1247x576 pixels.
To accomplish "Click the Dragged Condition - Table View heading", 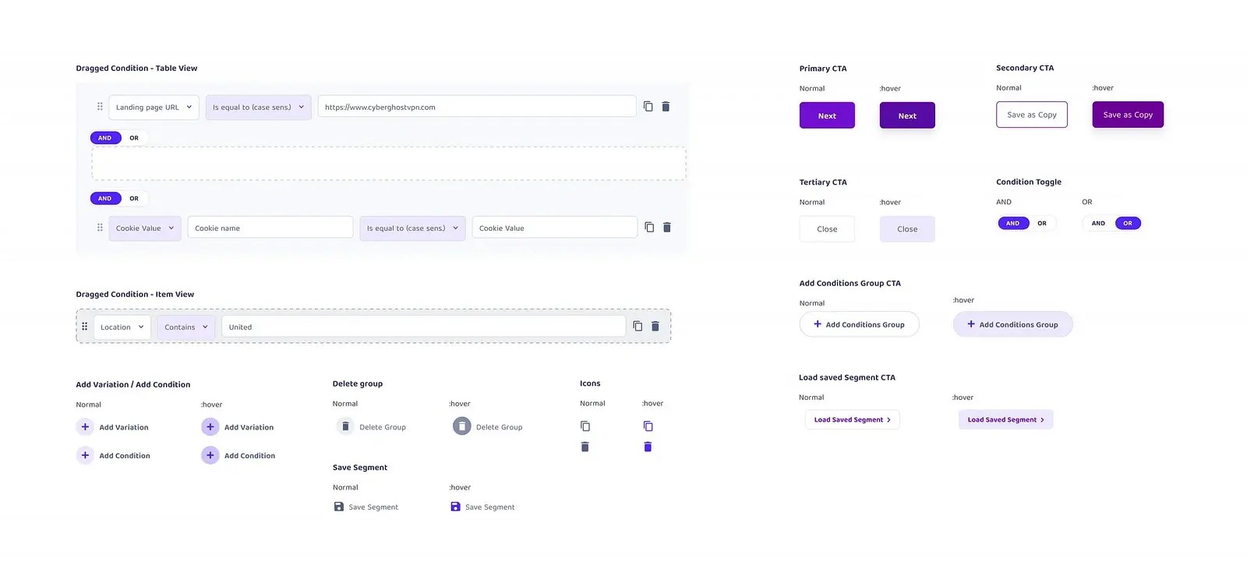I will pos(136,69).
